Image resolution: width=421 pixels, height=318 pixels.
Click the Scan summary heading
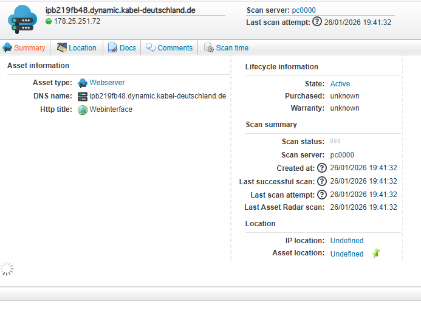point(271,125)
